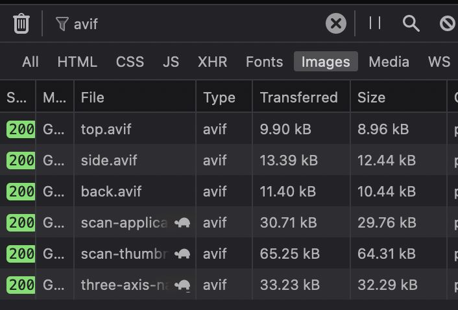The width and height of the screenshot is (458, 310).
Task: Toggle the Images filter
Action: [326, 62]
